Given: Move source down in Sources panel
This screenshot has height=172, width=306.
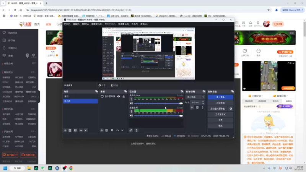Looking at the screenshot, I should 122,130.
